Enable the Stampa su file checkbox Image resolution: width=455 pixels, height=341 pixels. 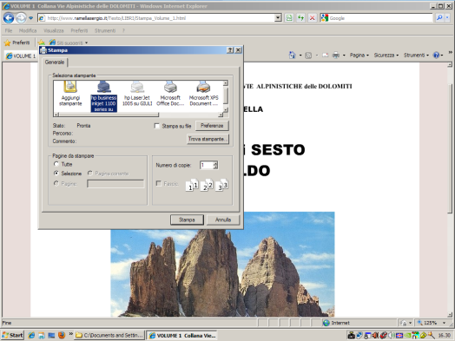tap(157, 126)
